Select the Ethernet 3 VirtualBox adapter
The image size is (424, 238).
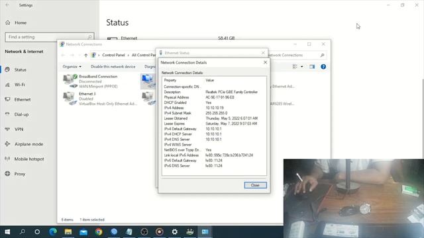click(99, 99)
